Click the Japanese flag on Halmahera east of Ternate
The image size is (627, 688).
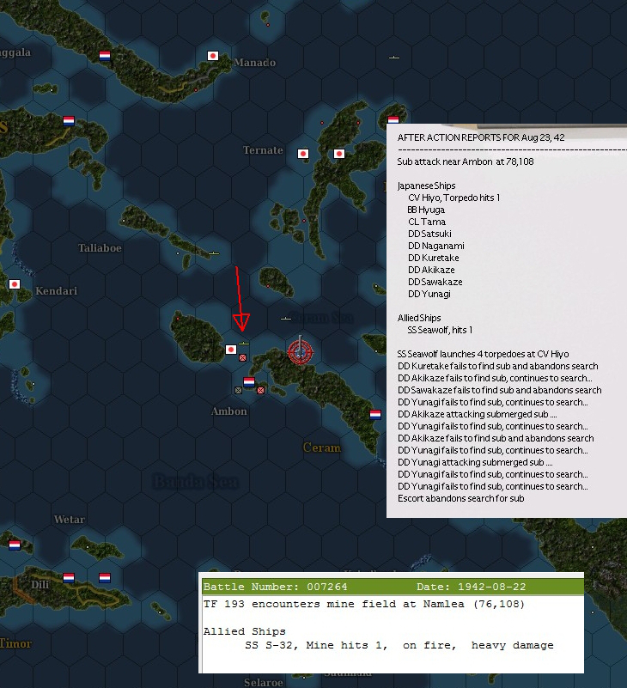point(338,154)
